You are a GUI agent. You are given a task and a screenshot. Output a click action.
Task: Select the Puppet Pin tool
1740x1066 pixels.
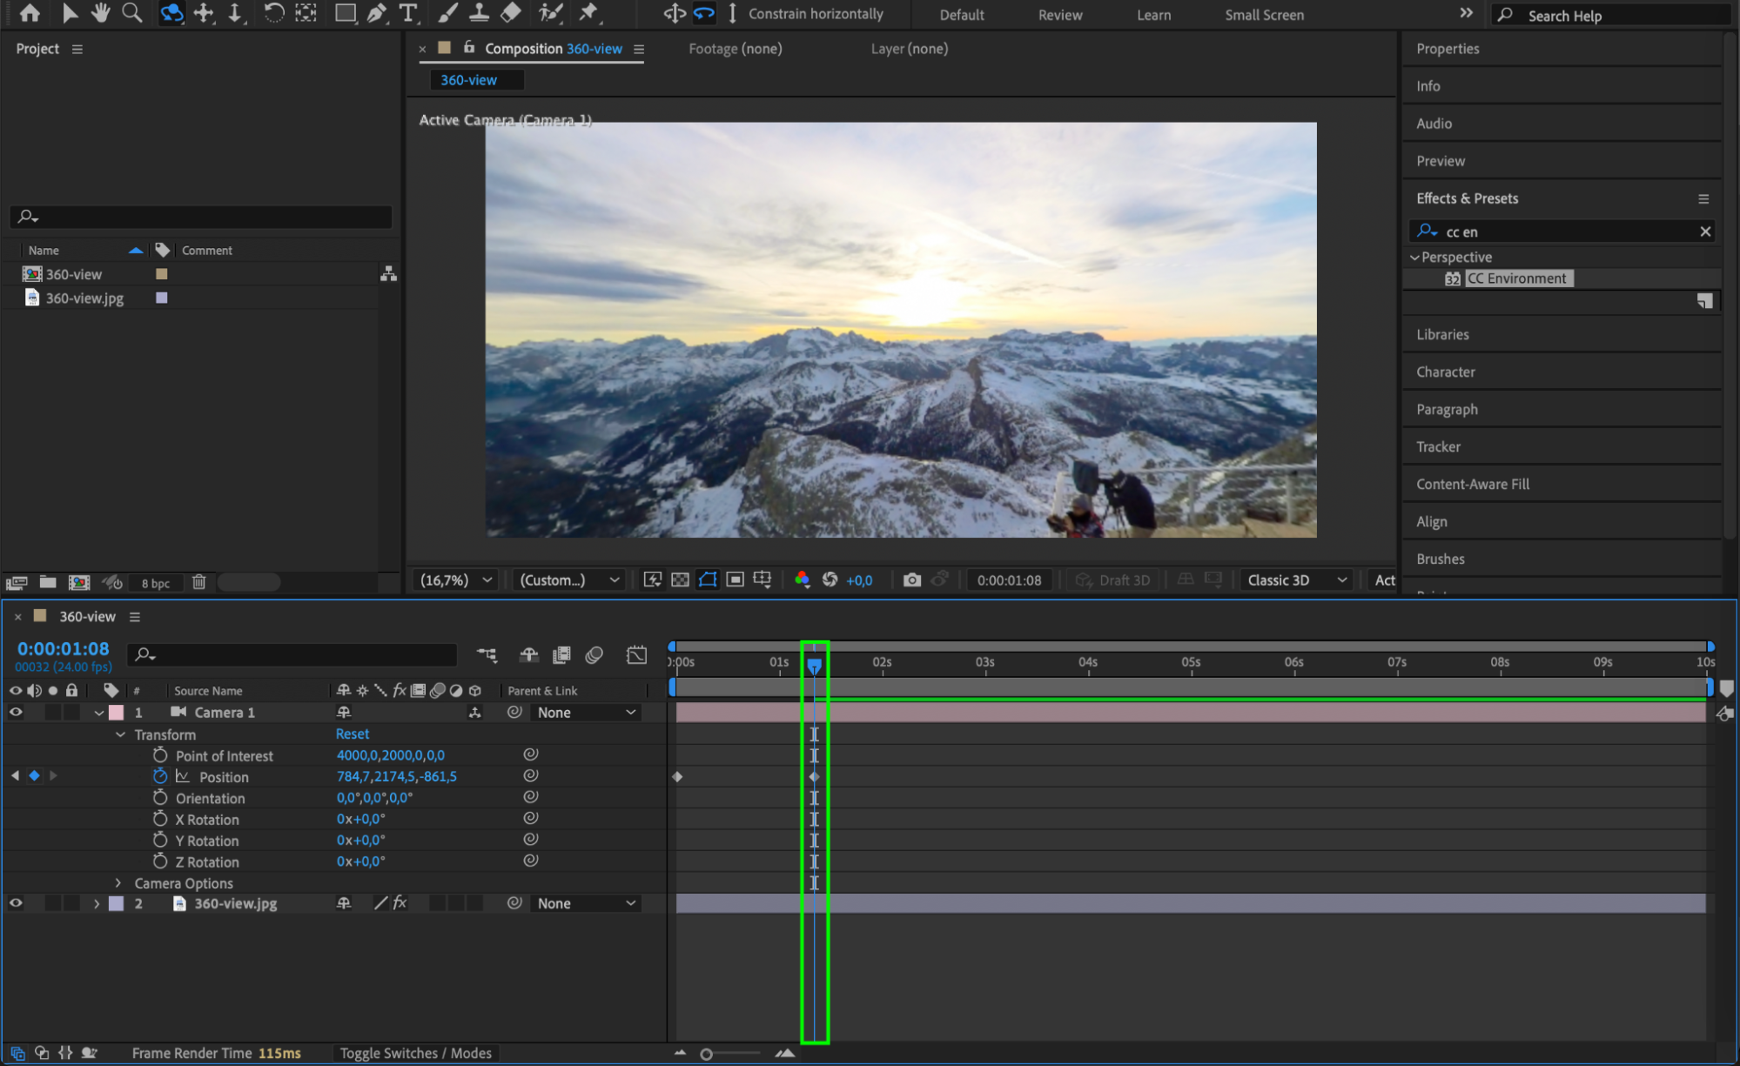(589, 13)
